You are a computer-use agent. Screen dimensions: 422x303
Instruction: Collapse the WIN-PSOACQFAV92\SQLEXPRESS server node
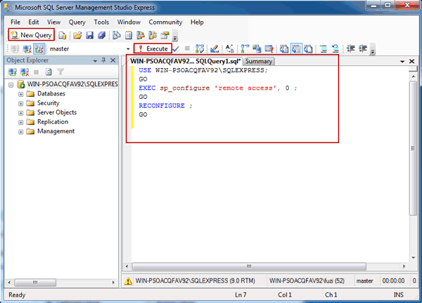11,85
